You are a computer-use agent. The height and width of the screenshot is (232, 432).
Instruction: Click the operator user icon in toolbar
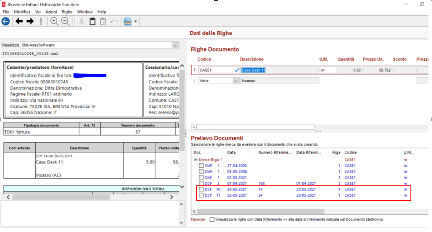point(128,21)
